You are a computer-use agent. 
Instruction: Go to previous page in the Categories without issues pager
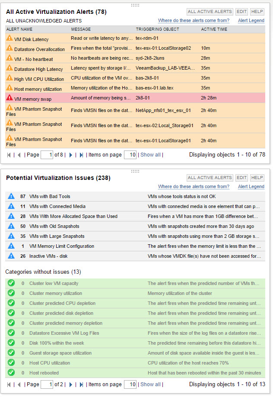pyautogui.click(x=19, y=384)
